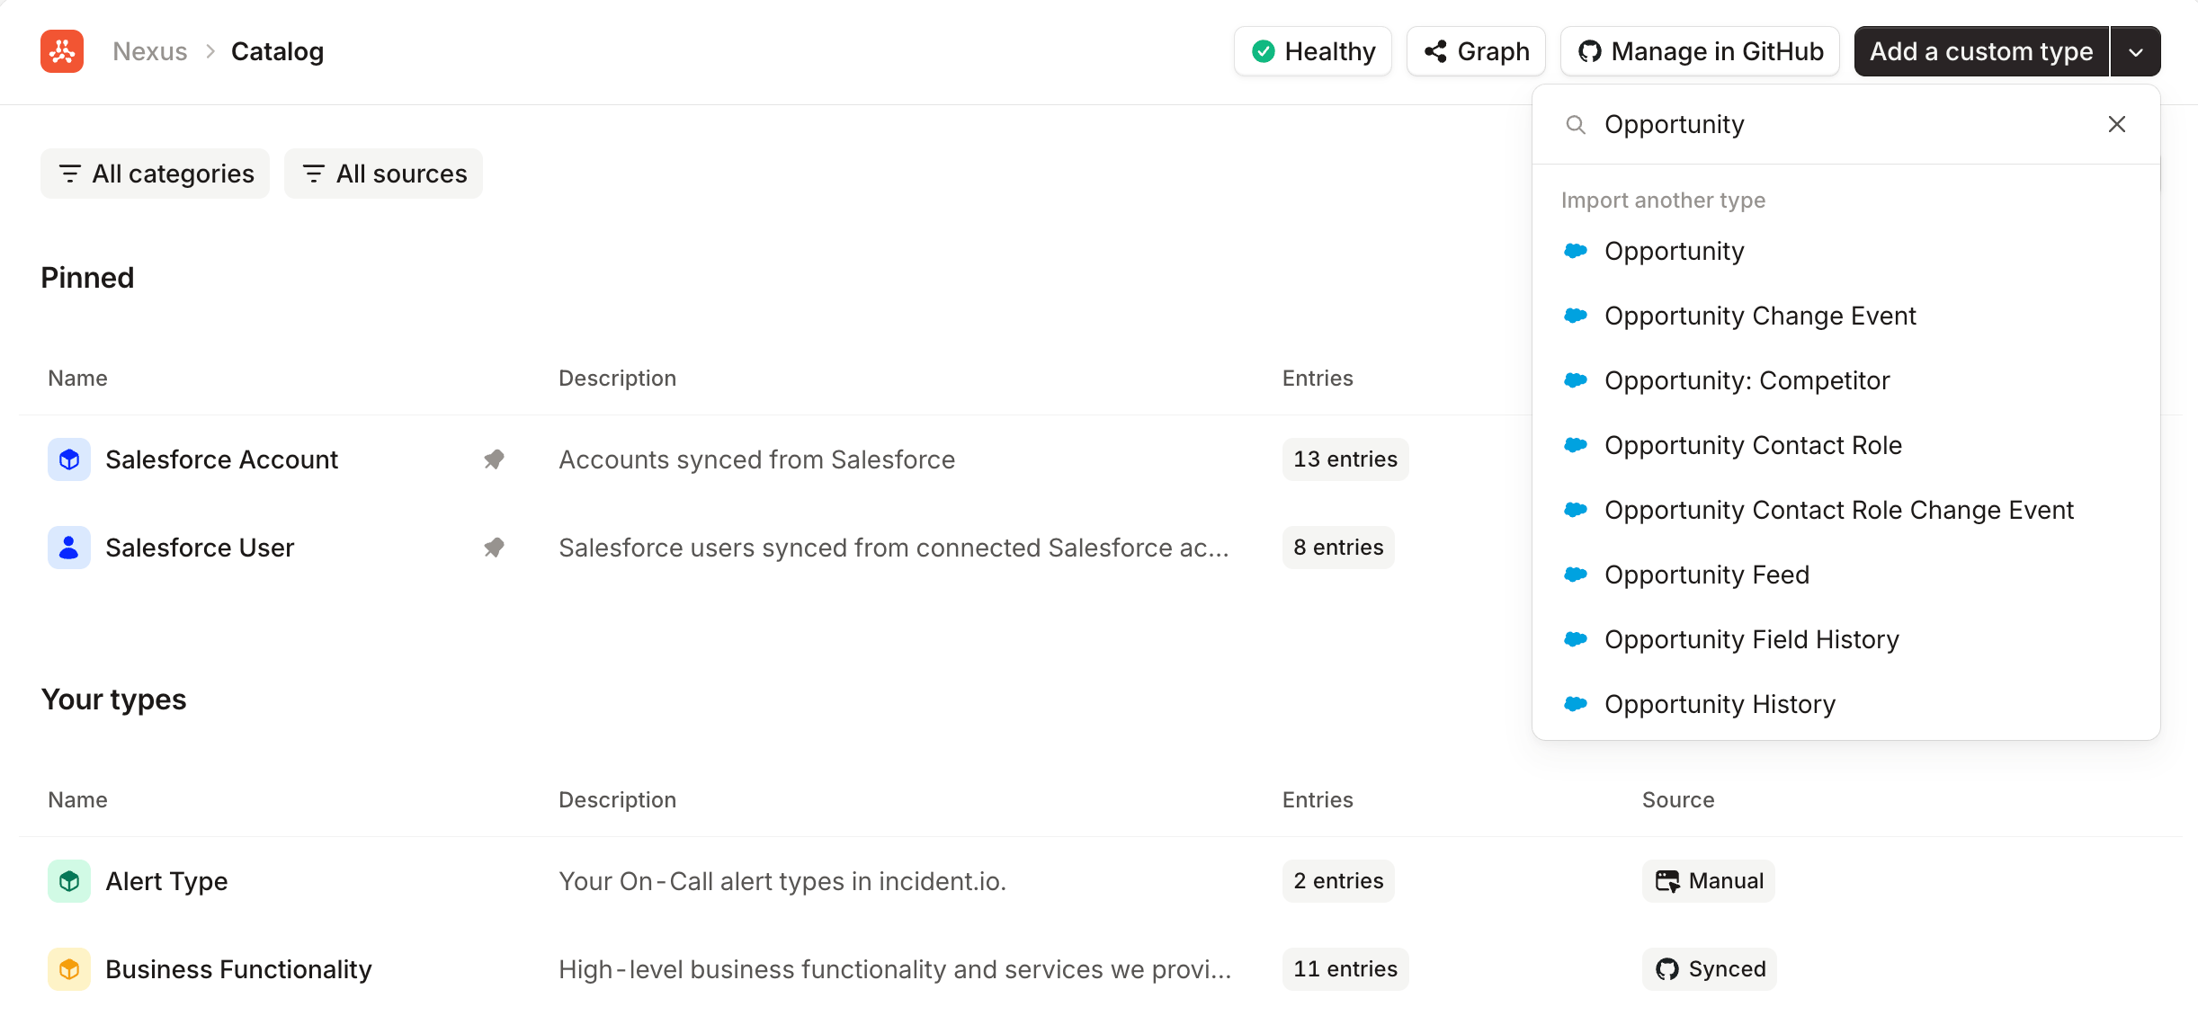Open the Salesforce User type
Viewport: 2198px width, 1016px height.
click(x=200, y=548)
